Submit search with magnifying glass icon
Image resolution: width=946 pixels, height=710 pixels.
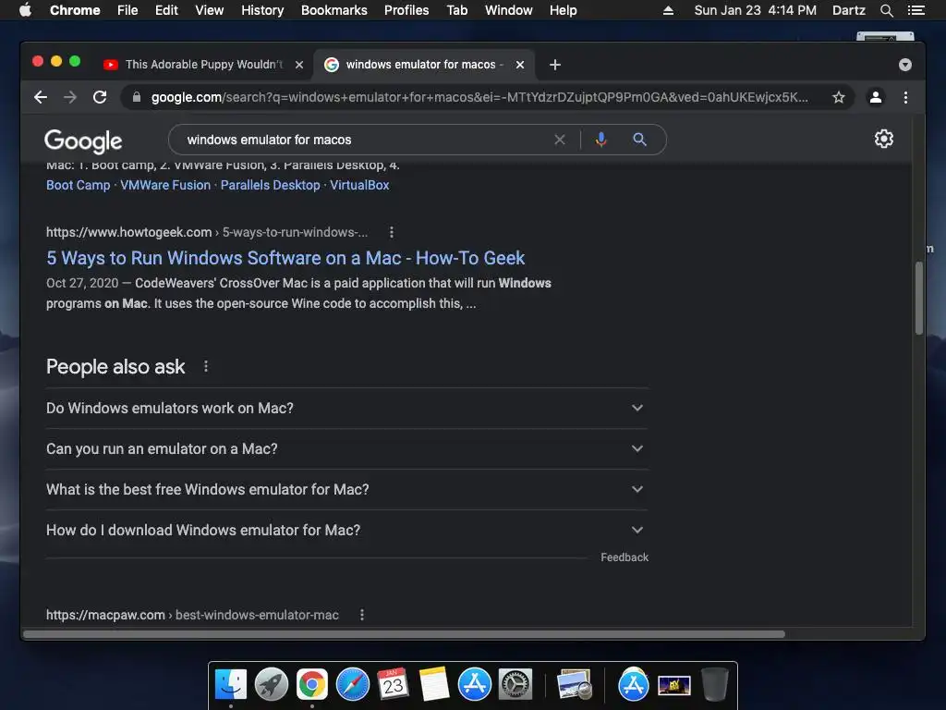[x=639, y=140]
